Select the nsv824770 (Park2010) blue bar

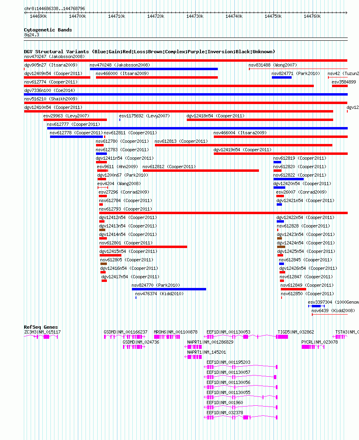169,289
